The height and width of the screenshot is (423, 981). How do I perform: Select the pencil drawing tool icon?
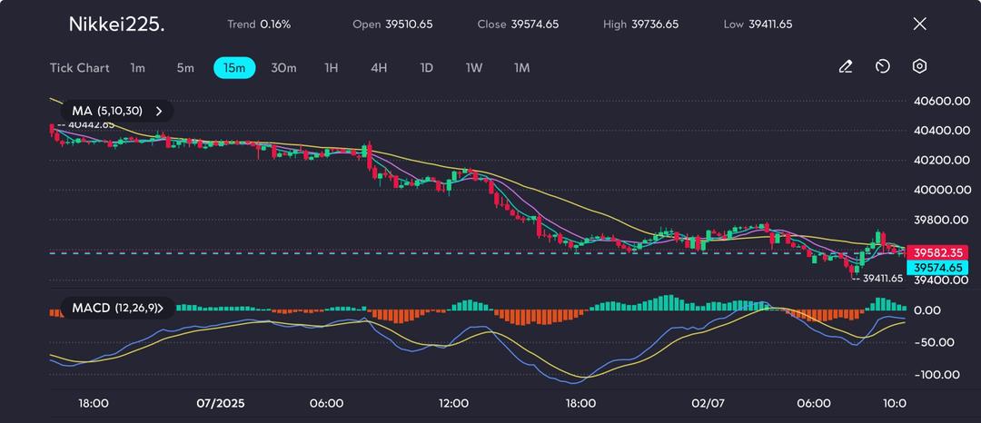(845, 67)
